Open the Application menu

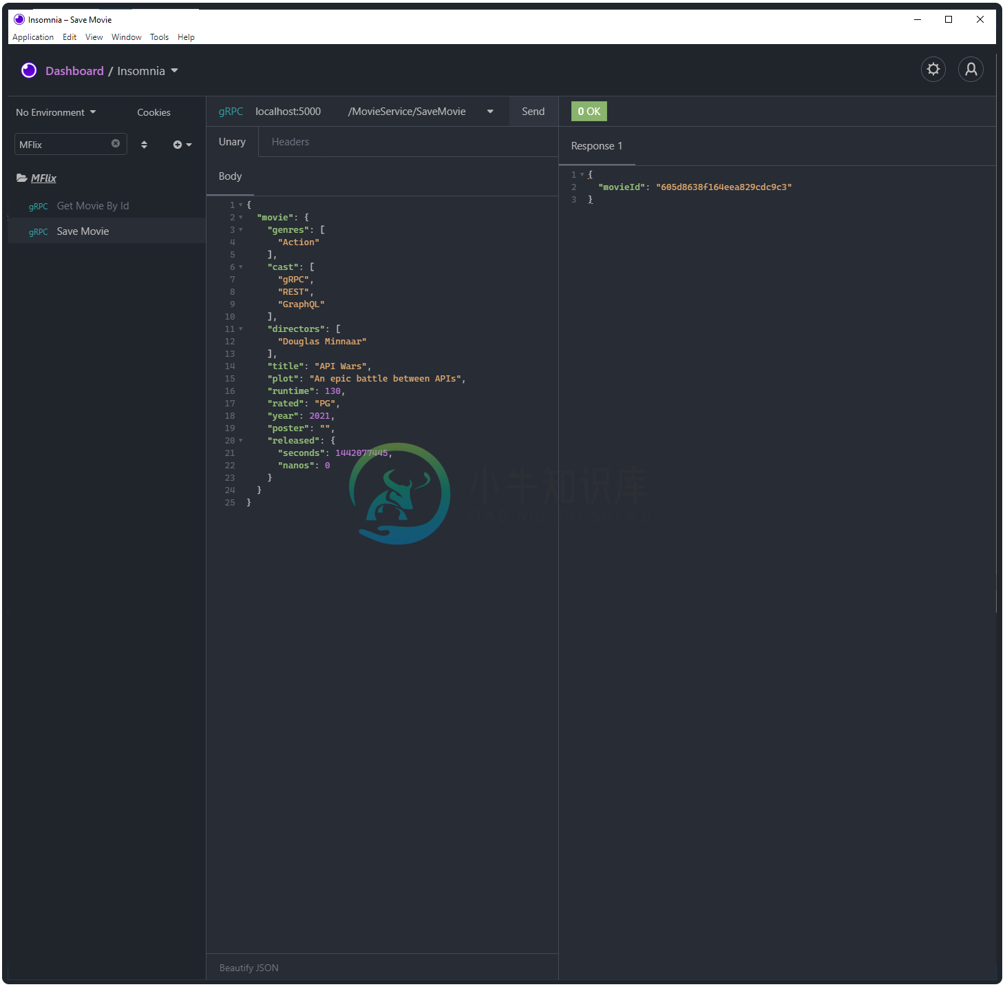33,37
